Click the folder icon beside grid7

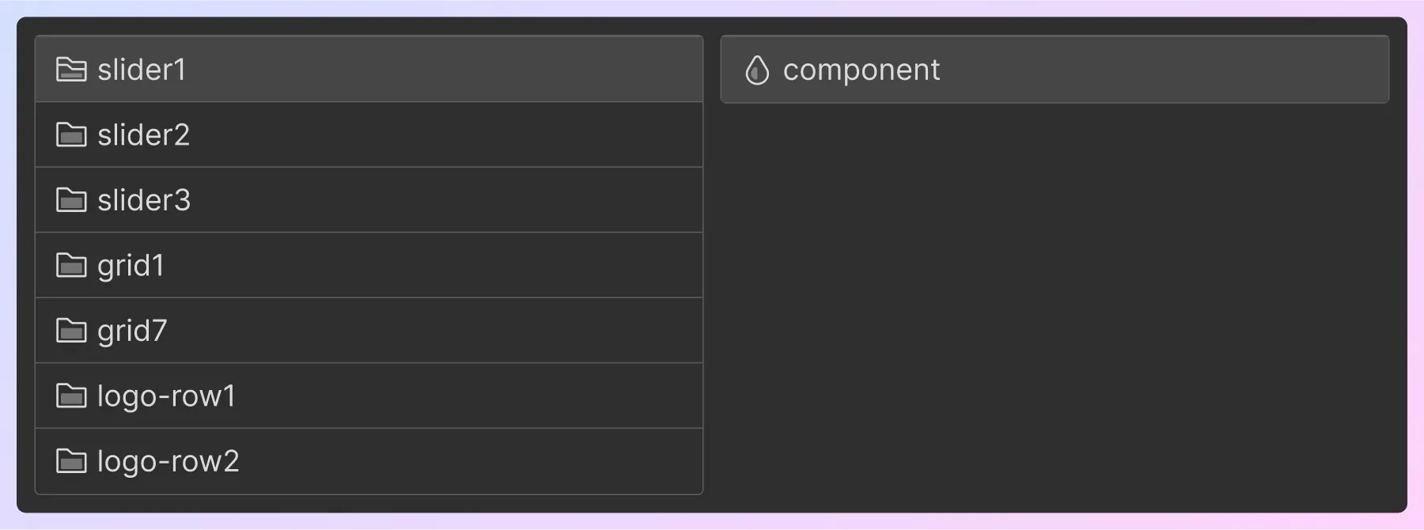coord(72,331)
